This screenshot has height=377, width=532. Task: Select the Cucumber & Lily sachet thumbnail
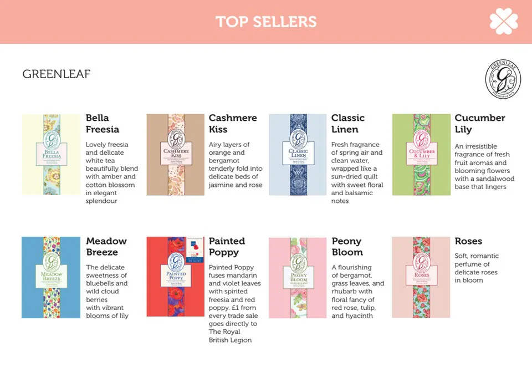click(421, 154)
